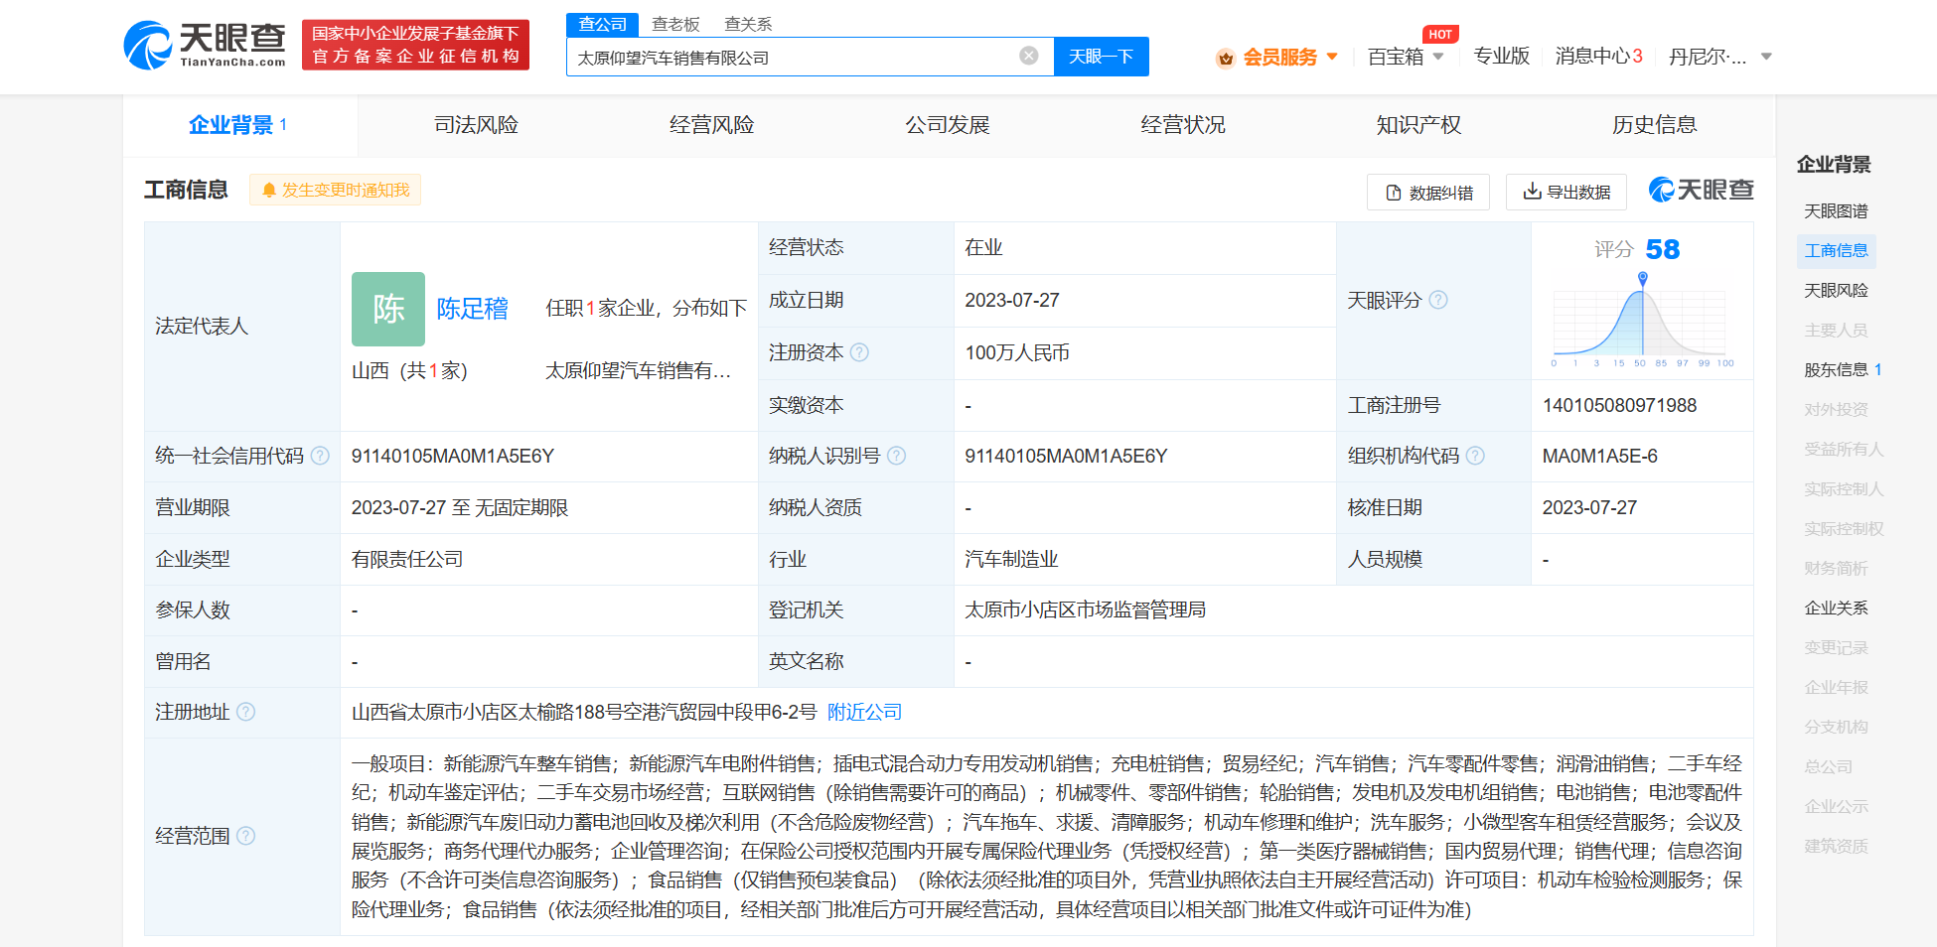Click the 天眼一下 search button
Screen dimensions: 1937x947
(1101, 56)
